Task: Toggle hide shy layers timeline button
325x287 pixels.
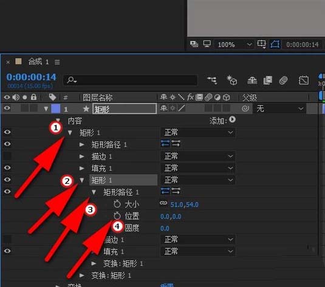Action: click(x=252, y=80)
